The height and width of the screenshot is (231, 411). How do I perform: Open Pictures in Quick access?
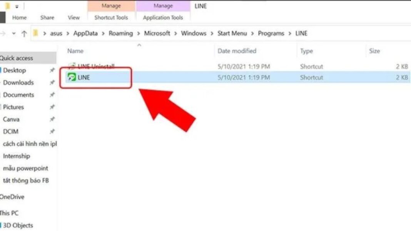(x=13, y=107)
